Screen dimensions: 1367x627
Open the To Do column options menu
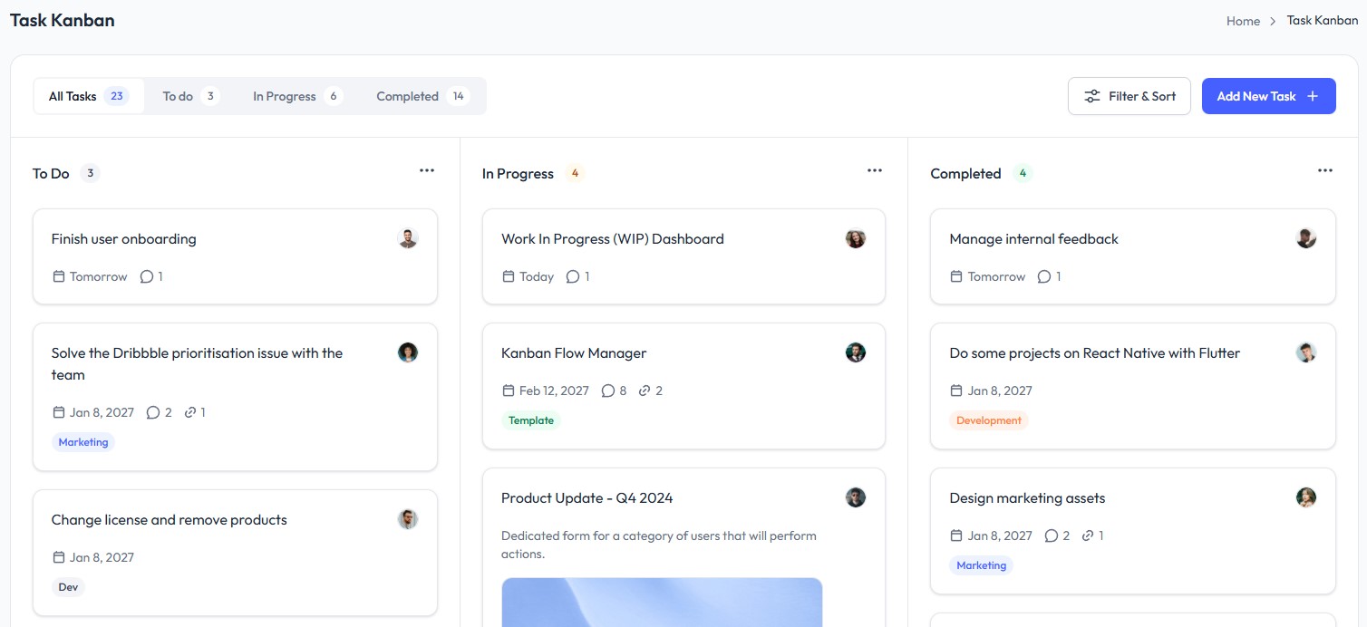[x=427, y=170]
